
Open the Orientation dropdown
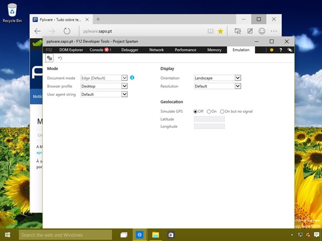(x=217, y=78)
